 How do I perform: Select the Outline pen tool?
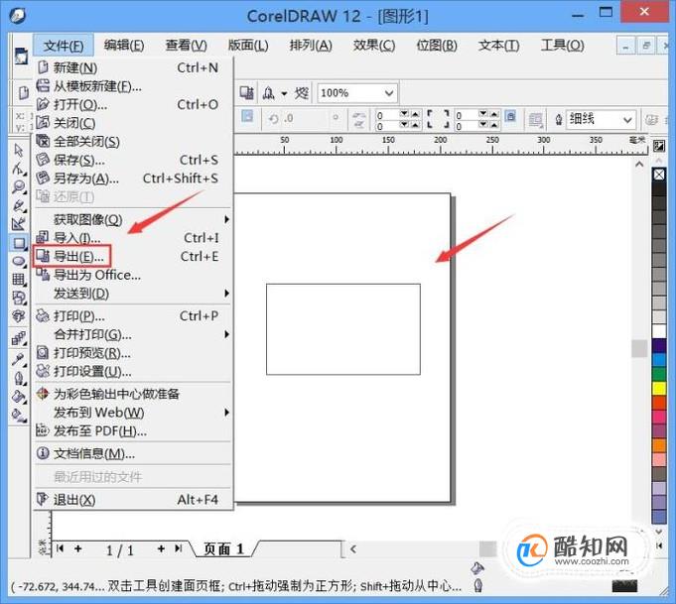tap(18, 378)
